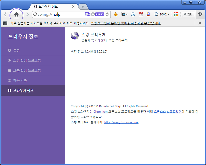Click the slogan 생활에 속도가 붙다 text
The image size is (206, 165).
click(104, 40)
